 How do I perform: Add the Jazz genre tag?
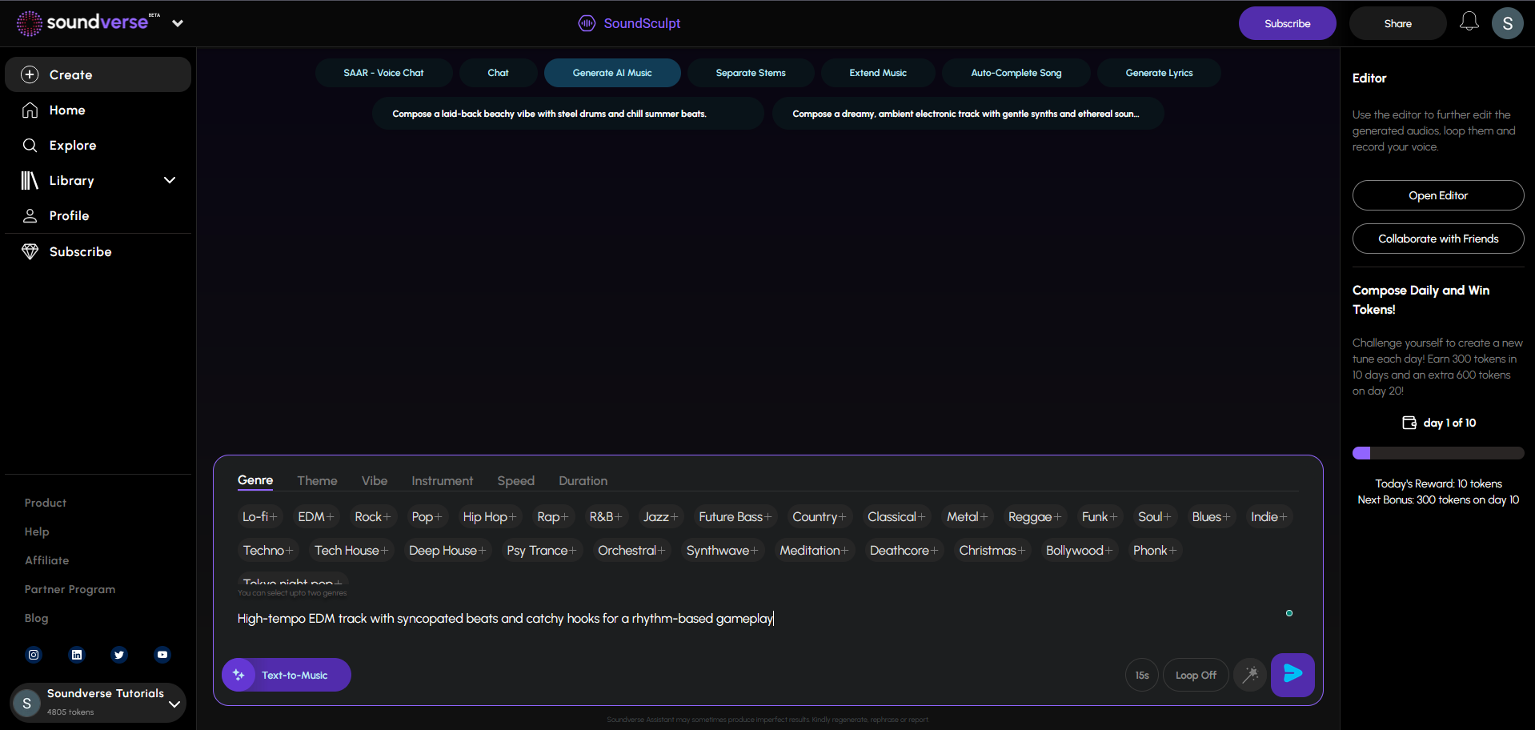[660, 517]
